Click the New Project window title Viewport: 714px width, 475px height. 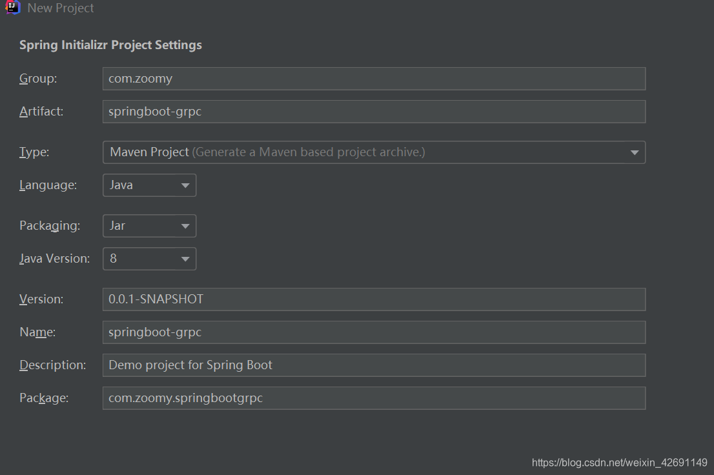coord(61,8)
